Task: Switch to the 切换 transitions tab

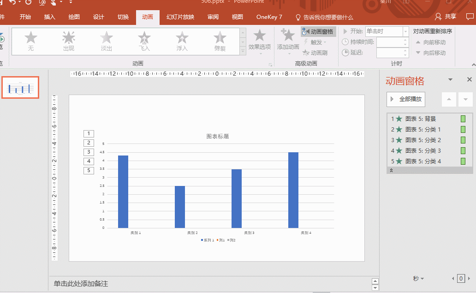Action: tap(123, 17)
